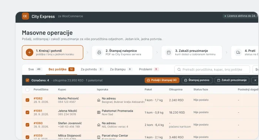Click parcel shop icon in Milica Stojanović row
The width and height of the screenshot is (259, 140).
[99, 137]
